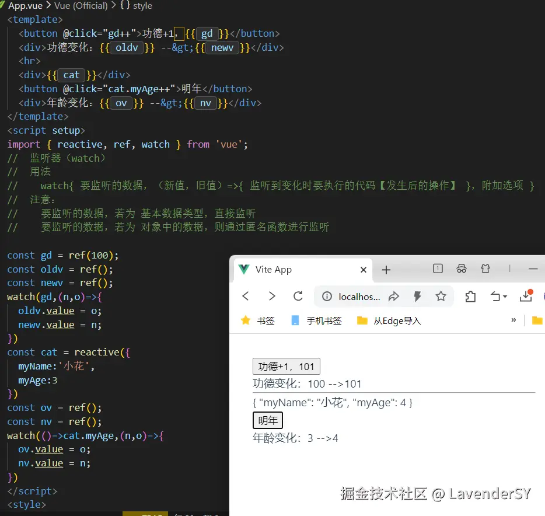
Task: Open the undo arrow dropdown in toolbar
Action: pos(500,297)
